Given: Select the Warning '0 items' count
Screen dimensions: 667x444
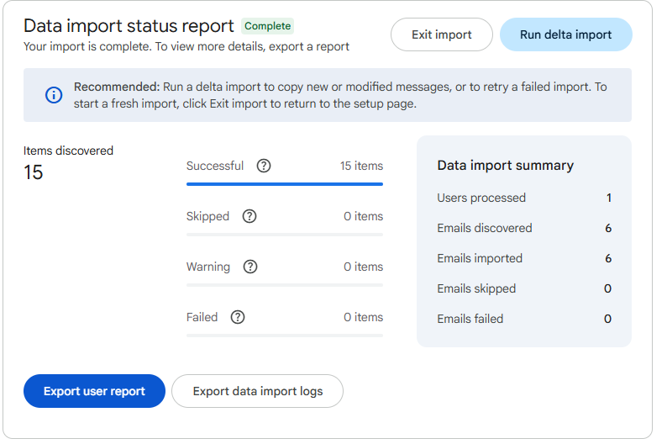Looking at the screenshot, I should click(363, 267).
